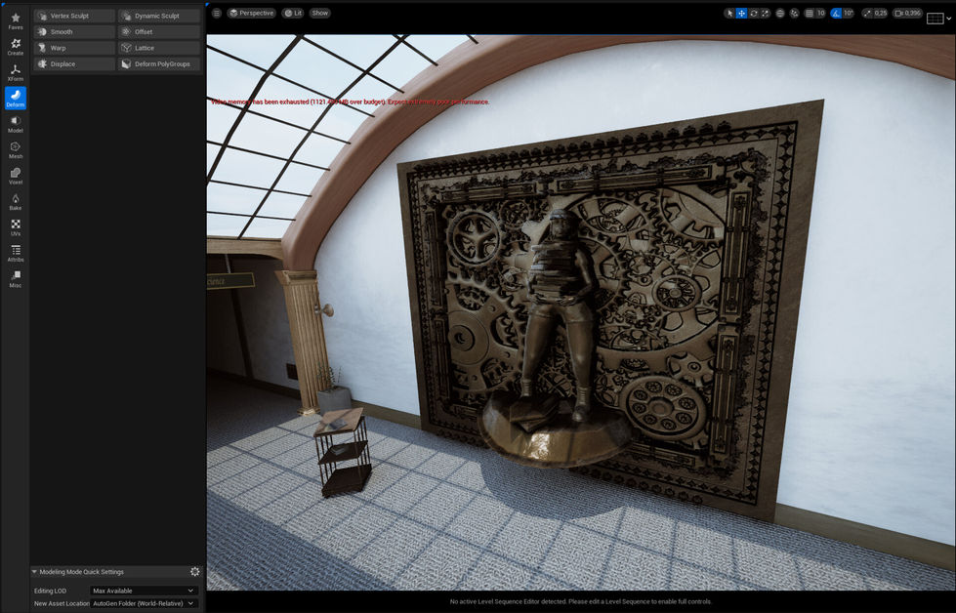
Task: Adjust camera speed 0,396
Action: 908,13
